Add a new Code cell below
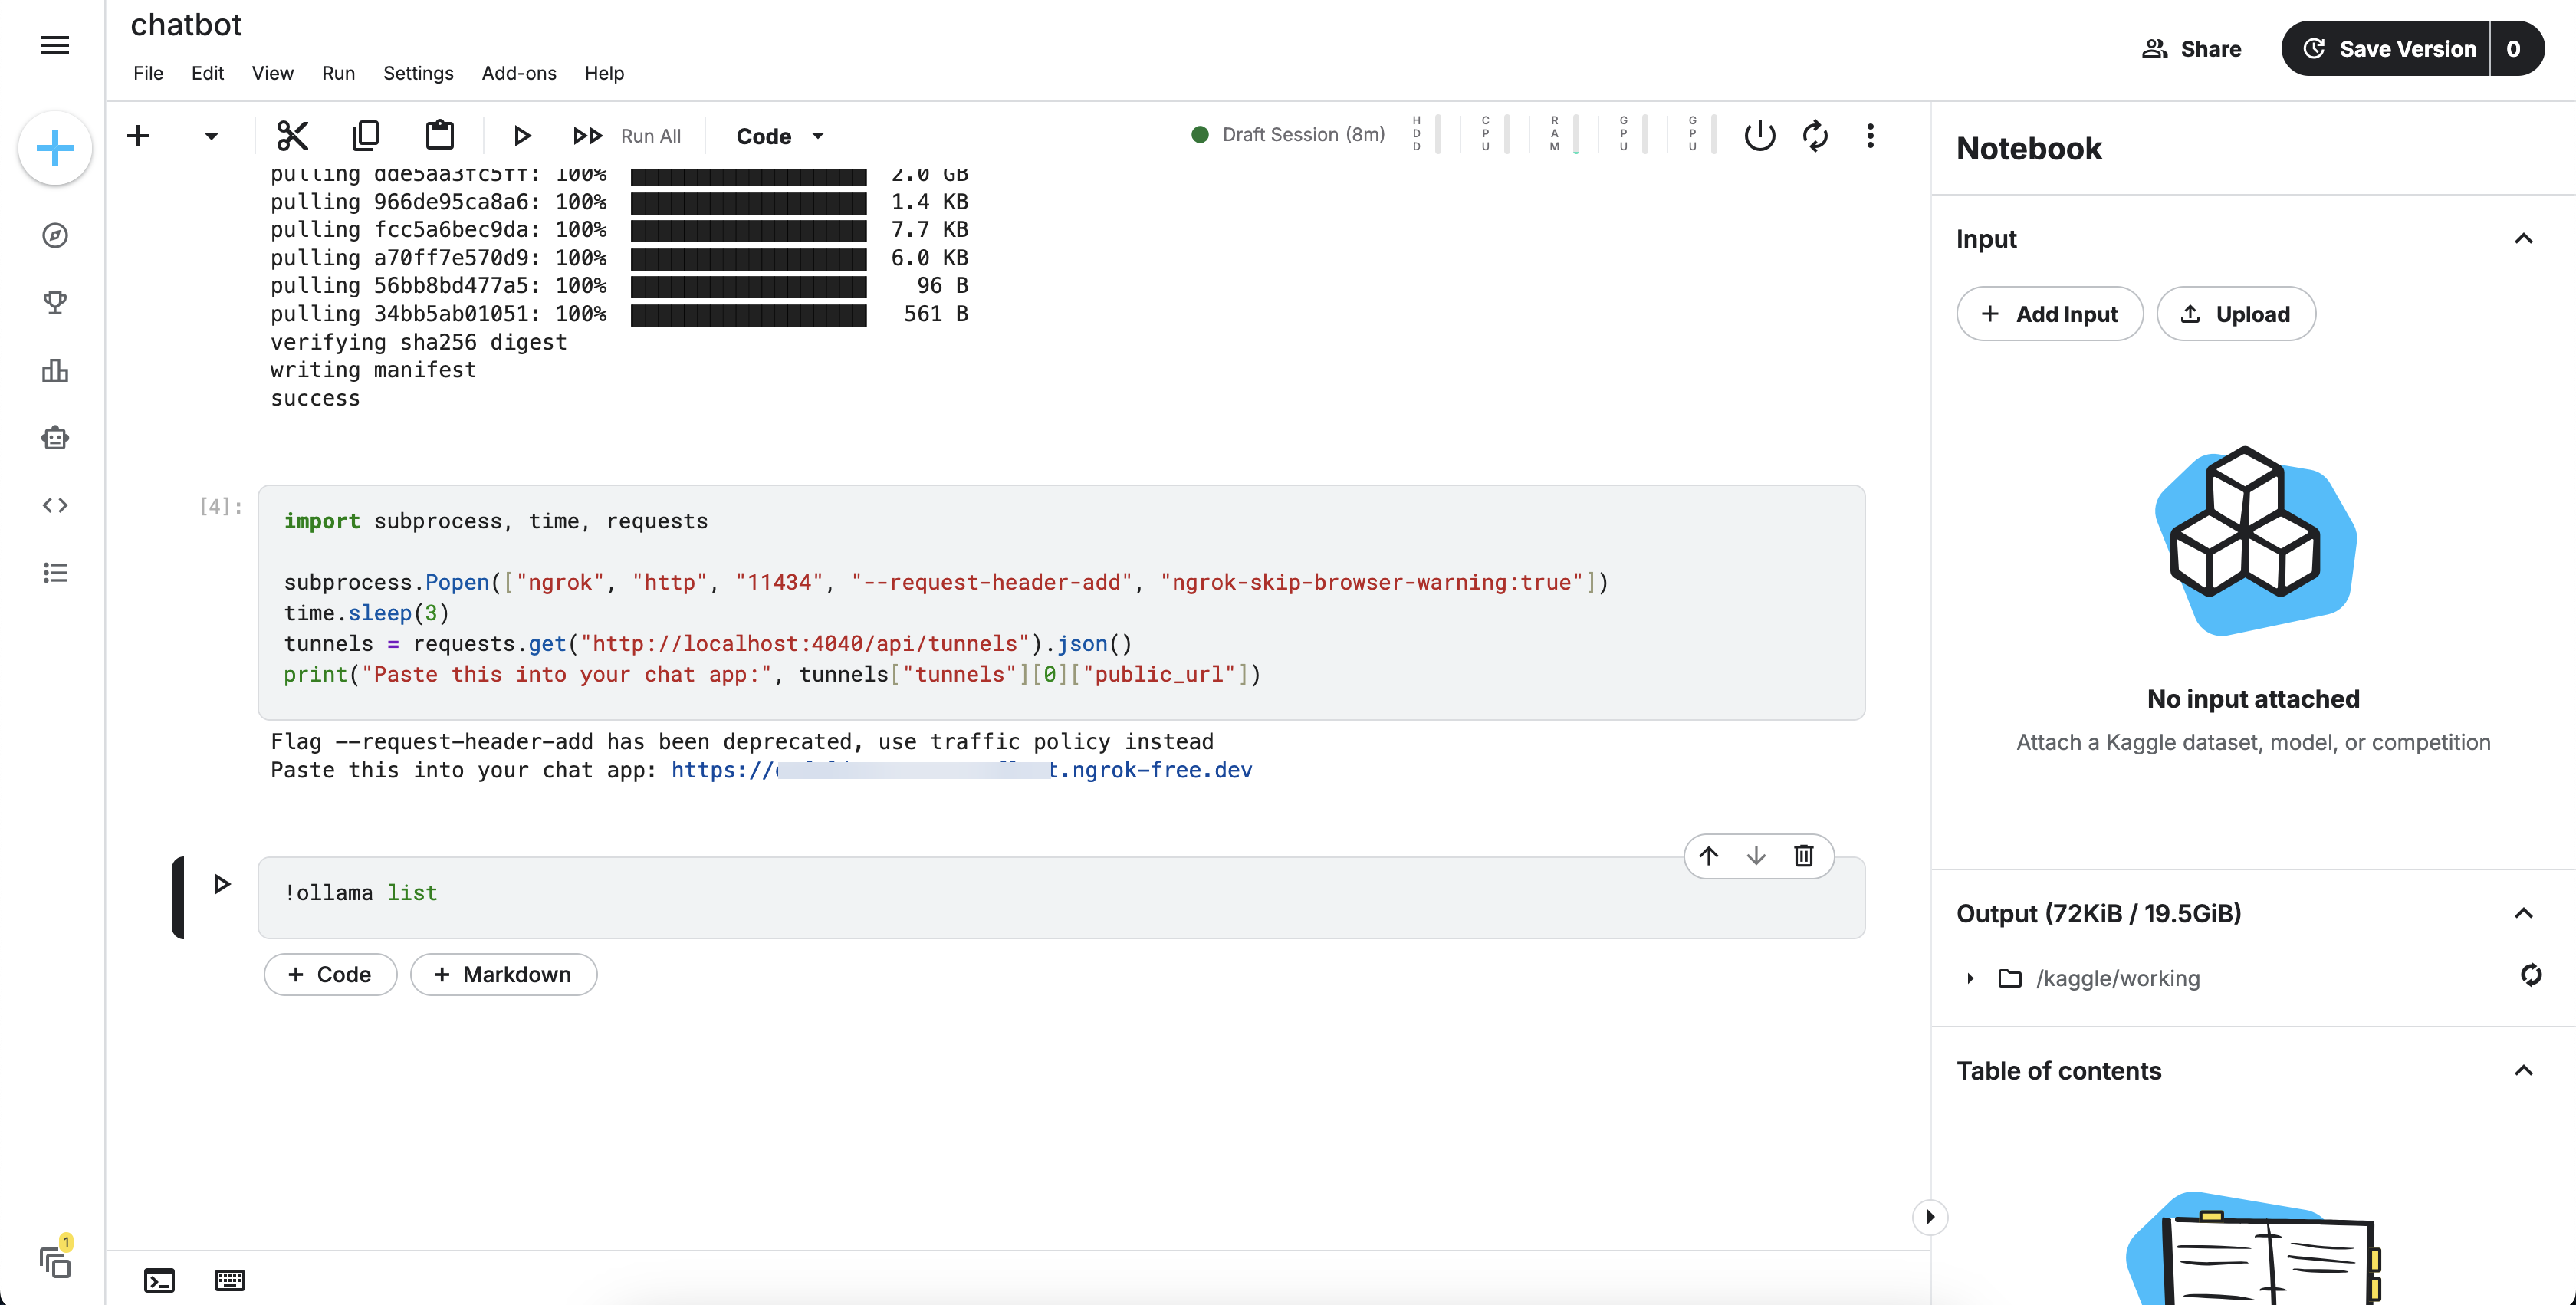2576x1305 pixels. tap(330, 974)
